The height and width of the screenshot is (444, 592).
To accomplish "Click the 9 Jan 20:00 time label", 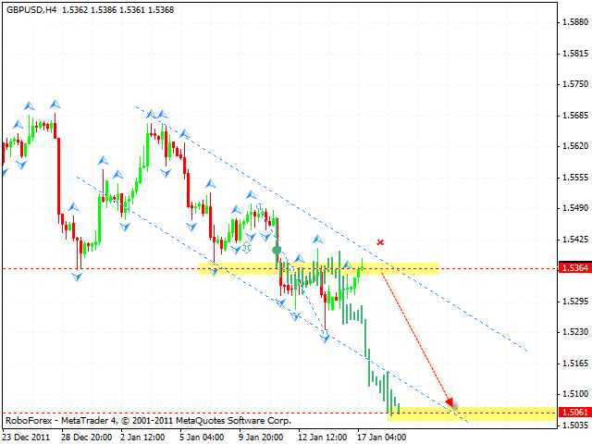I will (261, 438).
